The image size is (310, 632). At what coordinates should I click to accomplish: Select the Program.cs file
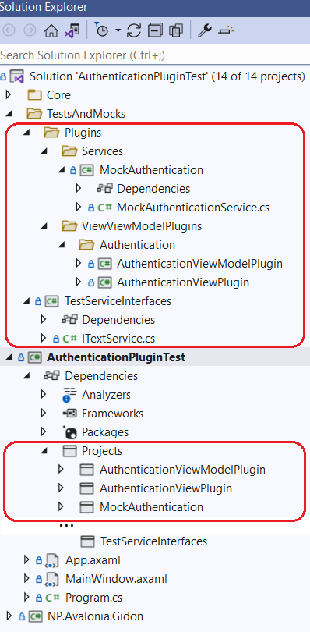(x=93, y=598)
